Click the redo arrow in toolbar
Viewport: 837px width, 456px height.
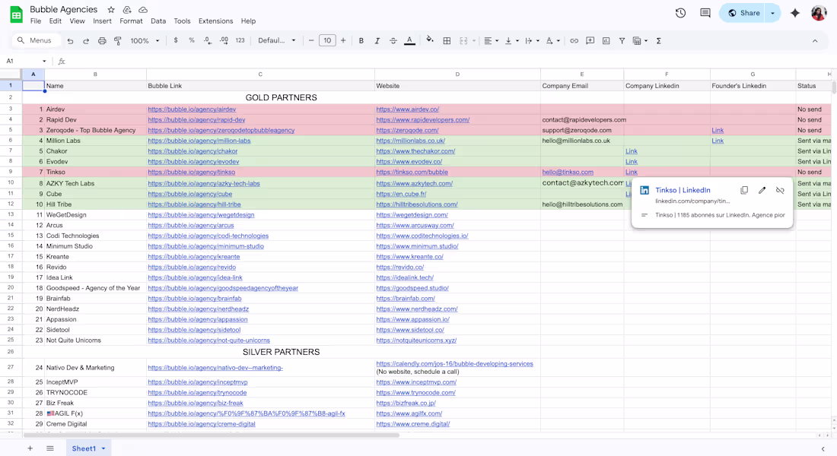[x=85, y=40]
